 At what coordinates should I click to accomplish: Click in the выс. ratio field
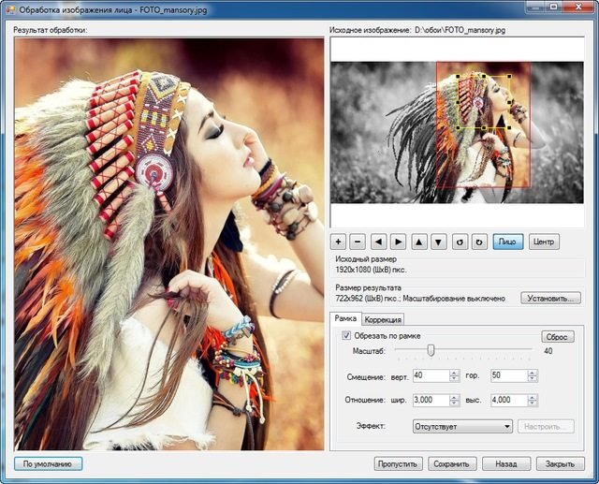coord(508,400)
